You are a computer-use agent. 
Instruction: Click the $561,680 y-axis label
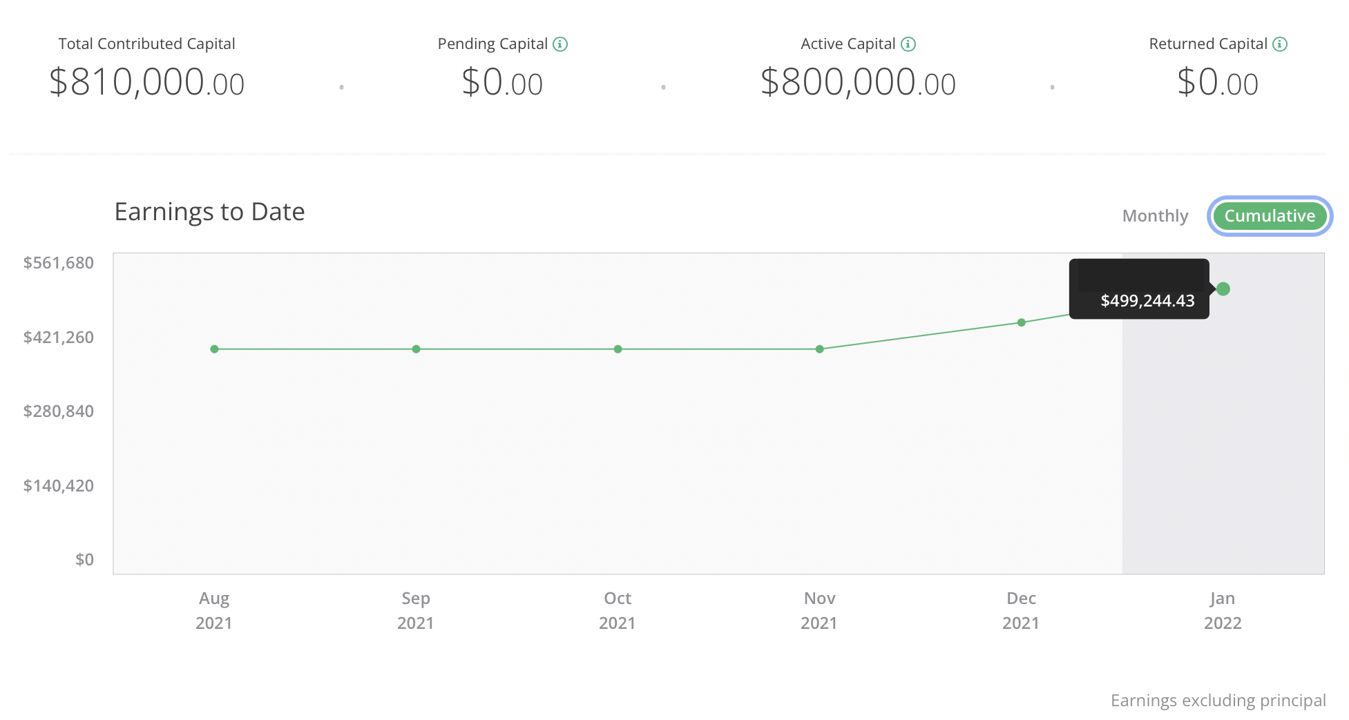tap(58, 263)
